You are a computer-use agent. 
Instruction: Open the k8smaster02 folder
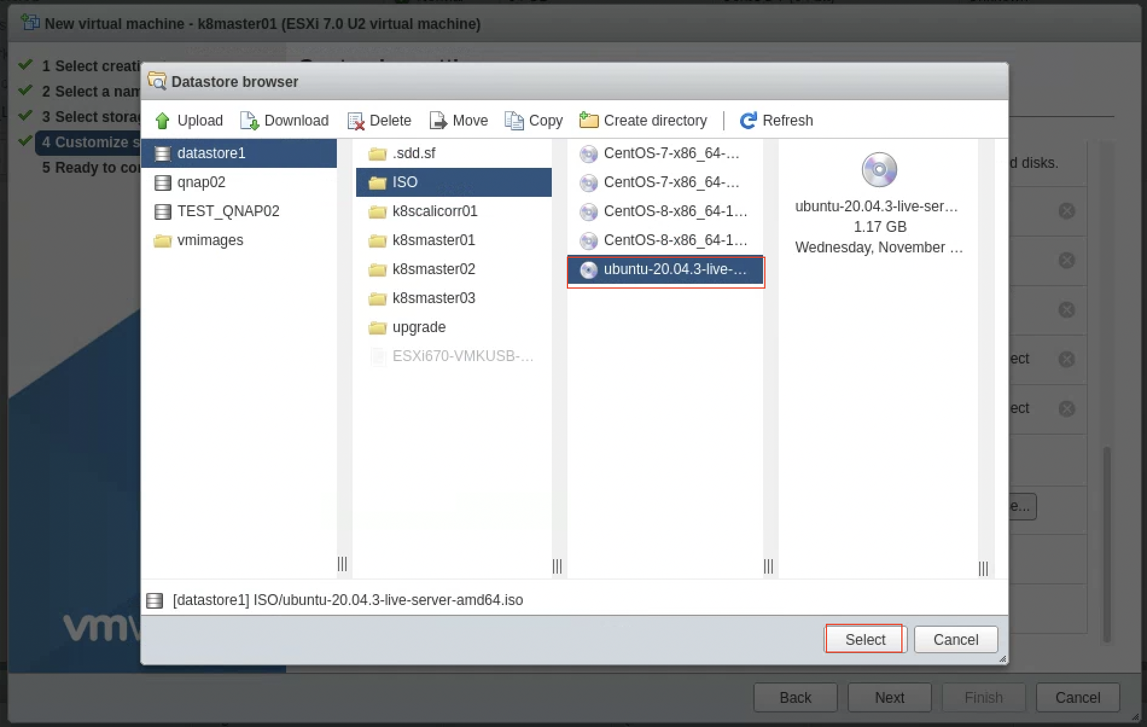[453, 269]
